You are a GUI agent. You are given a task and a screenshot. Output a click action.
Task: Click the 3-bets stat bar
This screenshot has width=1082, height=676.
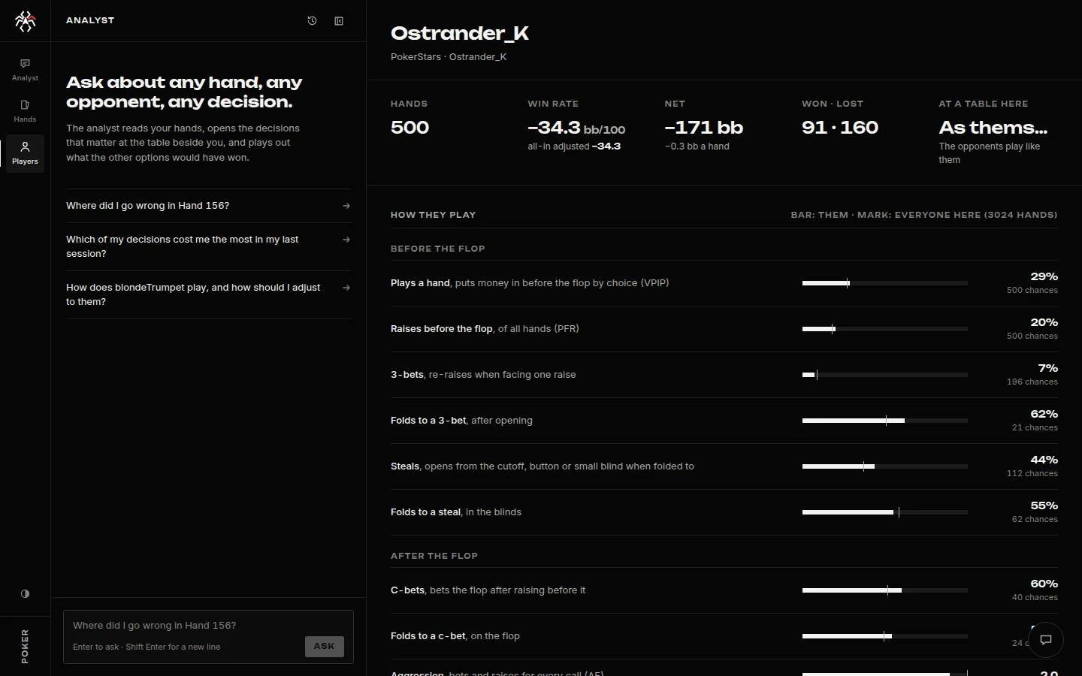point(885,375)
